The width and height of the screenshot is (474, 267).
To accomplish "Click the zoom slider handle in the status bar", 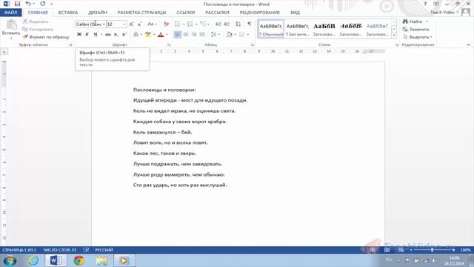I will point(432,250).
